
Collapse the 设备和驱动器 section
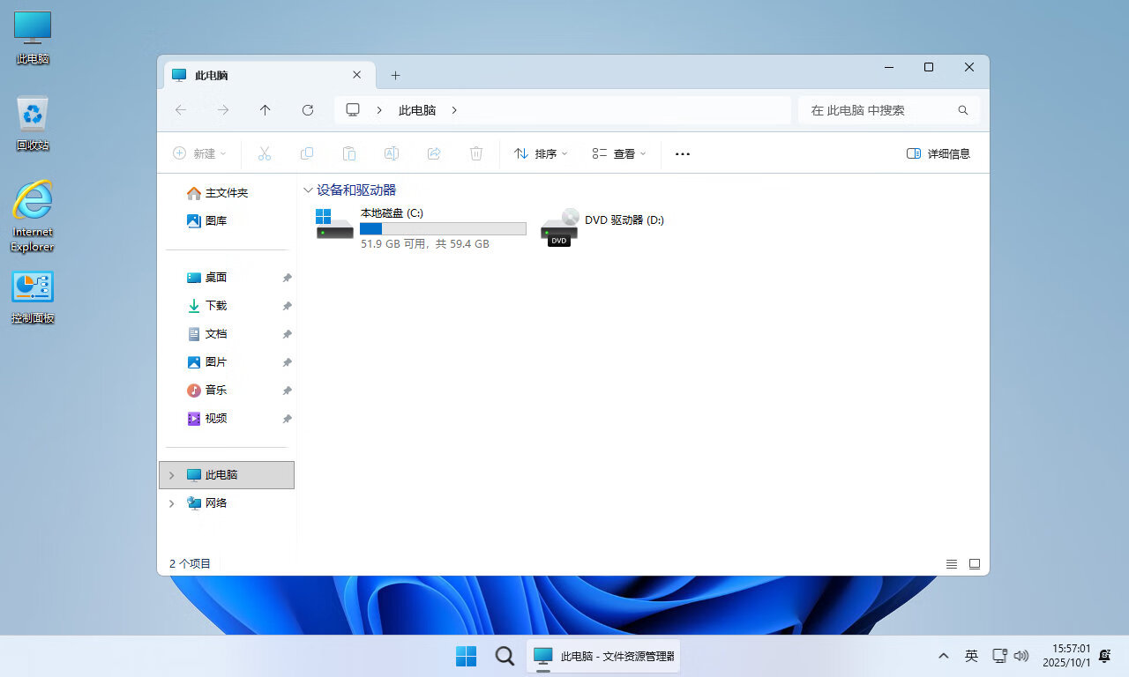tap(309, 190)
